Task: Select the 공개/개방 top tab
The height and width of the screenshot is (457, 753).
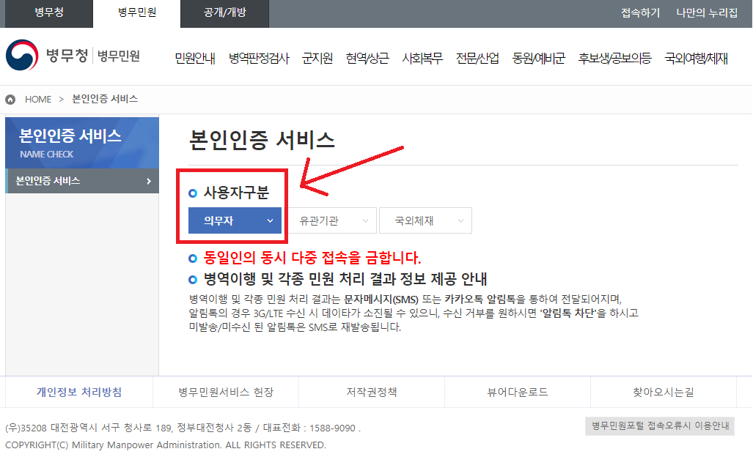Action: point(224,13)
